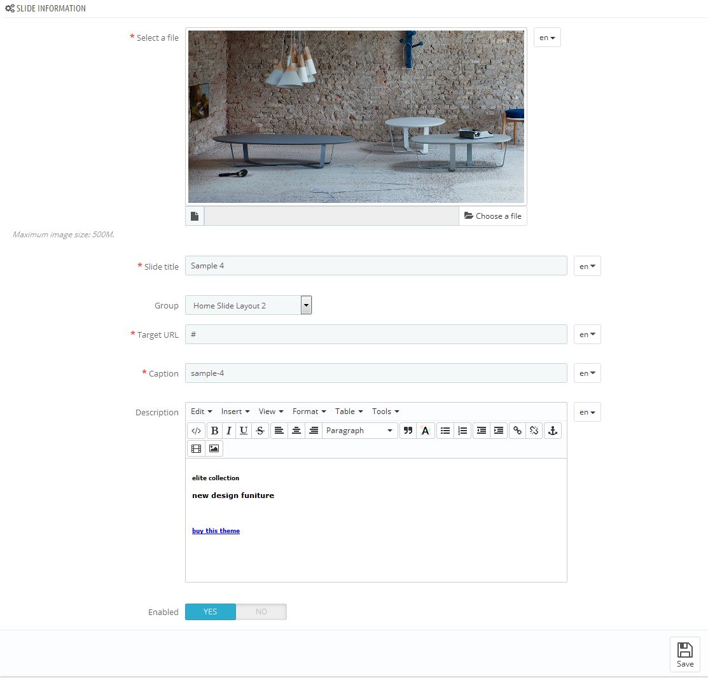Click the buy this theme link

coord(216,531)
